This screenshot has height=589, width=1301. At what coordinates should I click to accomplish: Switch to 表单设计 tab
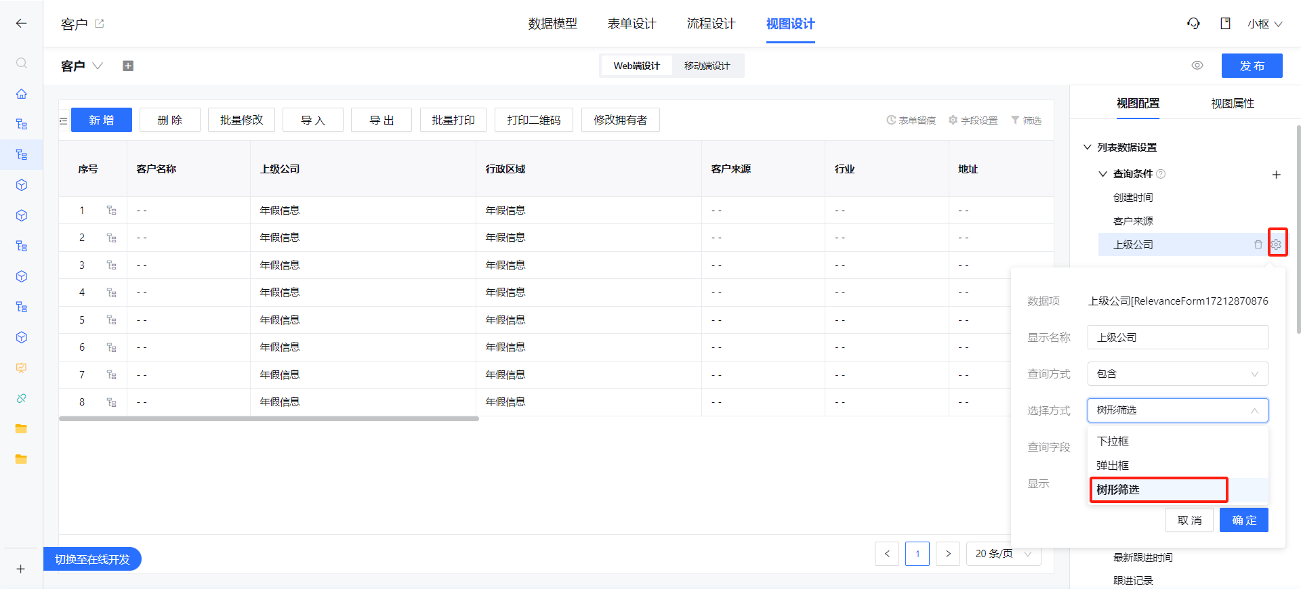(x=632, y=24)
